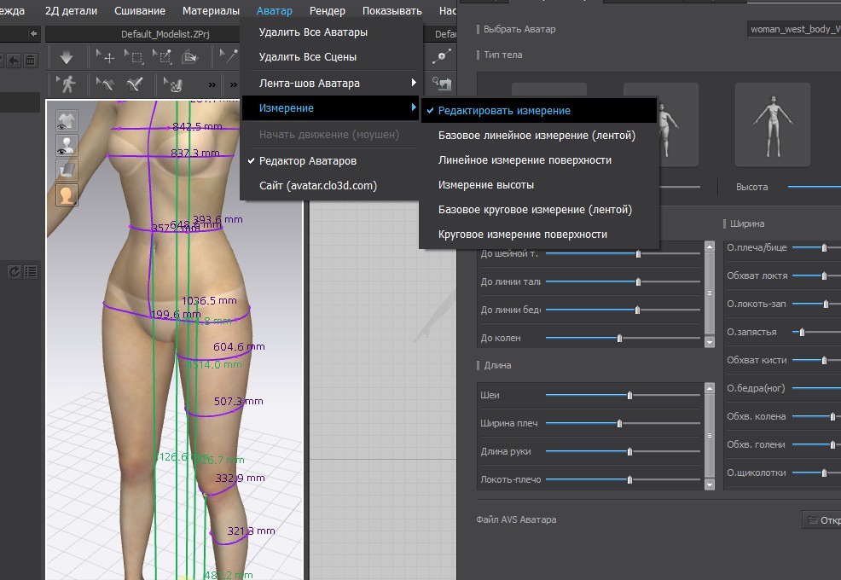Click the Сайт (avatar.clo3d.com) link
The image size is (841, 580).
pos(317,185)
